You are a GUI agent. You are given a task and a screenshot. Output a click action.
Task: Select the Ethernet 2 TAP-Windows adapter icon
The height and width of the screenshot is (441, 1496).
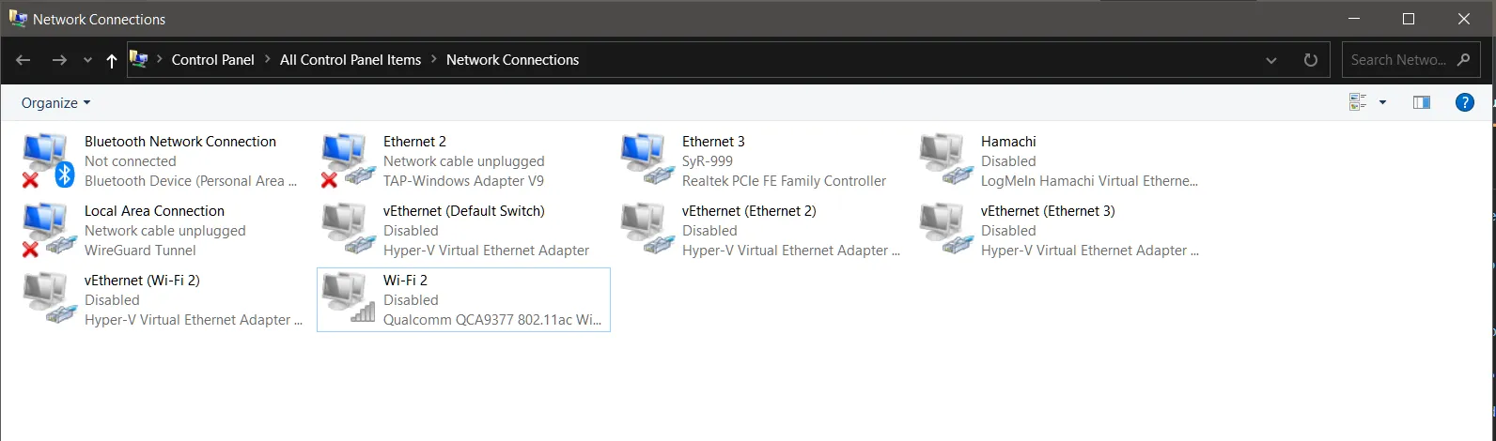[x=346, y=160]
